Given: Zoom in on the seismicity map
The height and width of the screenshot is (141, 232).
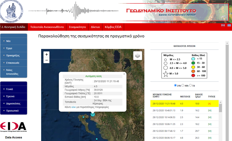Looking at the screenshot, I should pyautogui.click(x=46, y=55).
